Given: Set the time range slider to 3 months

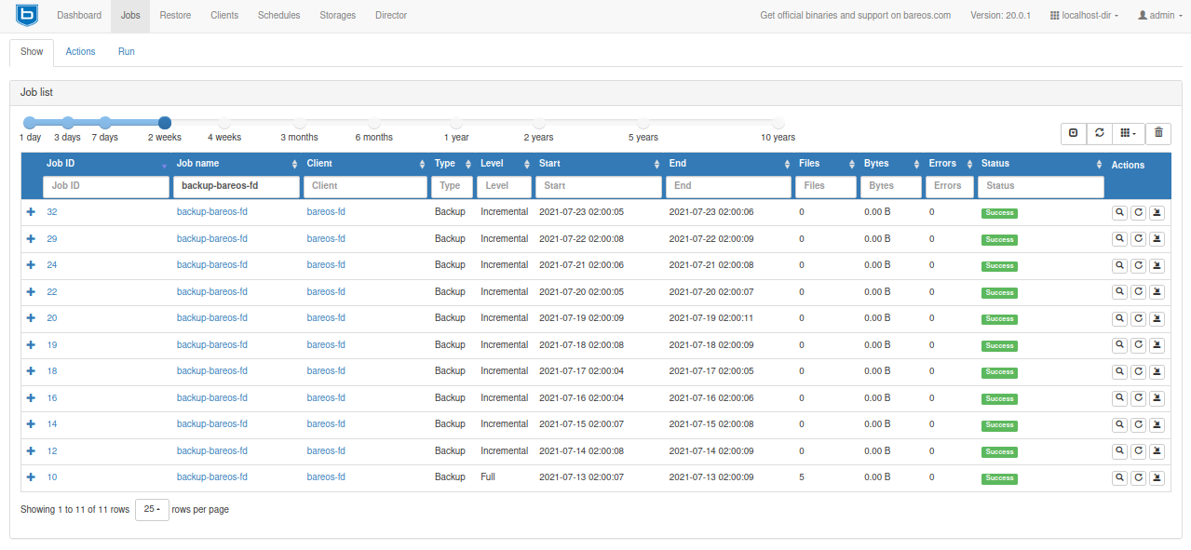Looking at the screenshot, I should 299,123.
